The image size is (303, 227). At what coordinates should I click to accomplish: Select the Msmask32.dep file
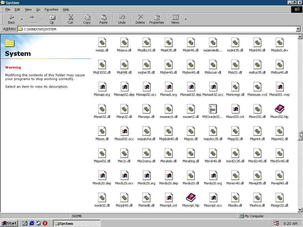(x=191, y=89)
